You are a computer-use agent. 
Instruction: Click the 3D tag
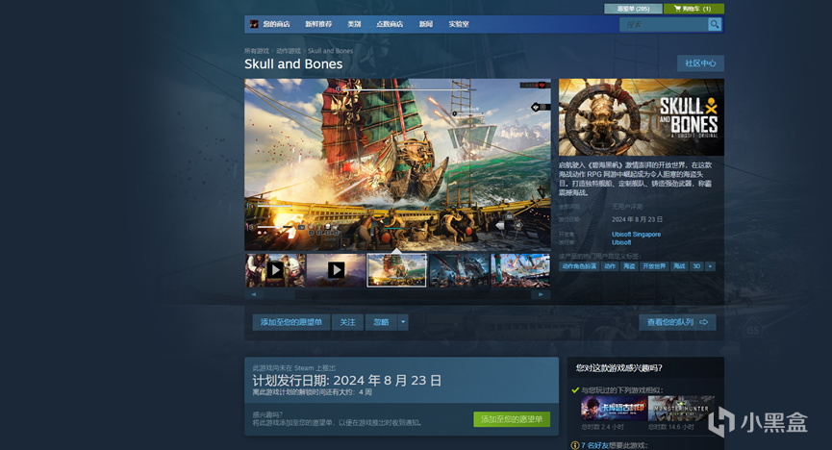pyautogui.click(x=696, y=266)
